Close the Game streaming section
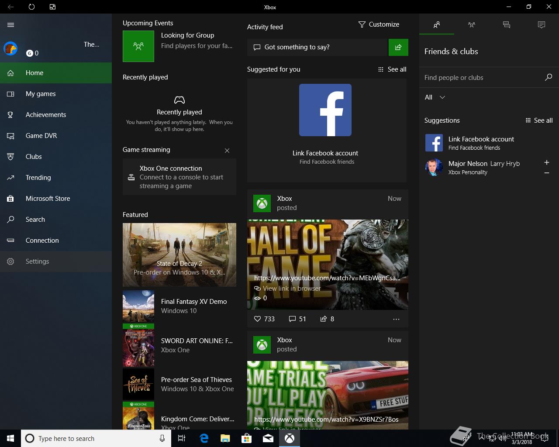559x447 pixels. [x=227, y=151]
